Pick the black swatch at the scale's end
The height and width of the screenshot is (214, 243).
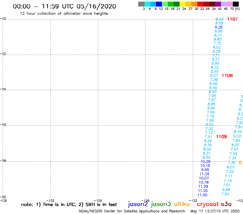point(235,4)
